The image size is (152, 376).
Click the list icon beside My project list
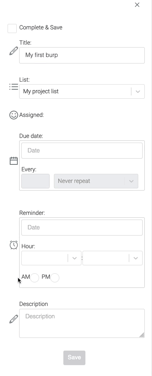pos(14,87)
